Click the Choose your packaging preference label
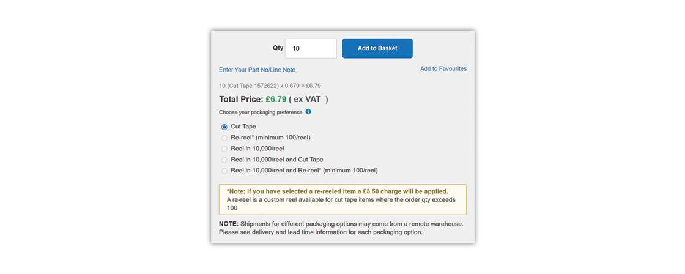685x274 pixels. point(261,113)
